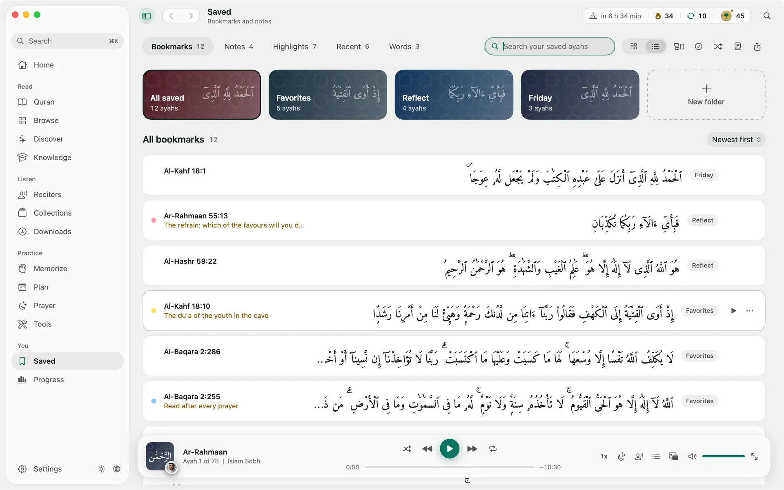784x490 pixels.
Task: Open mini player picture-in-picture
Action: click(673, 457)
